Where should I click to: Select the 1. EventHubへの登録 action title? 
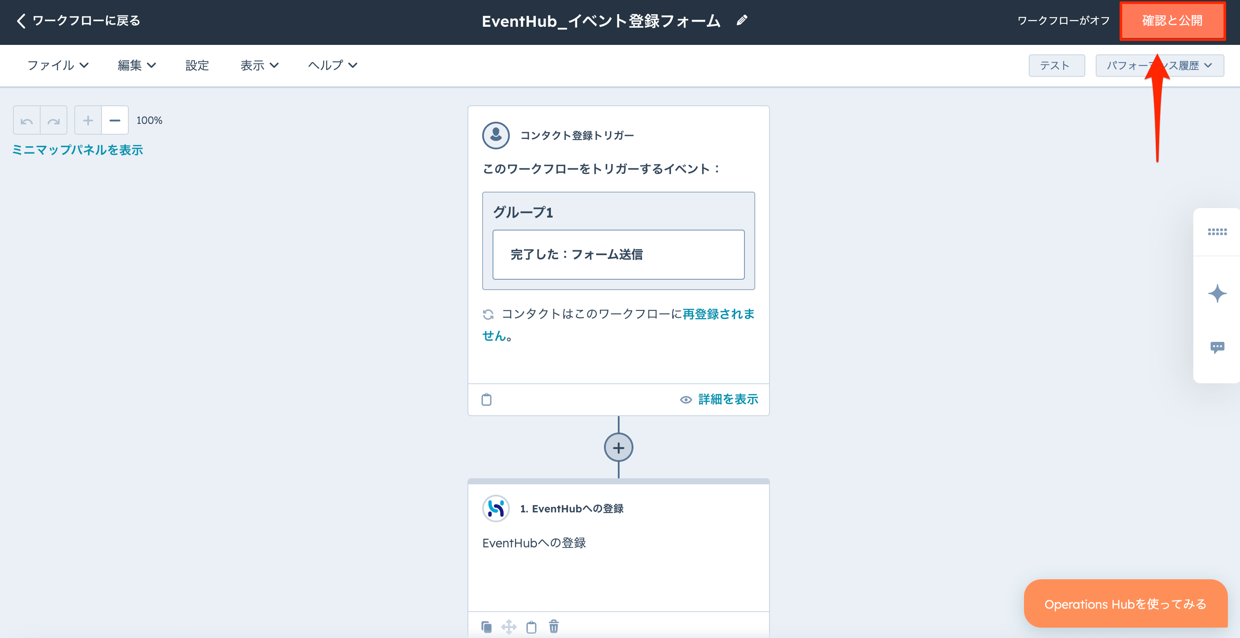[572, 509]
